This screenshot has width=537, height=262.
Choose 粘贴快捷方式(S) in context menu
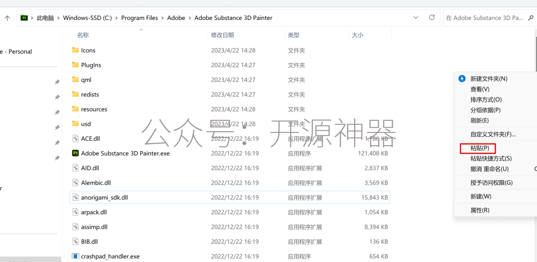click(x=491, y=159)
